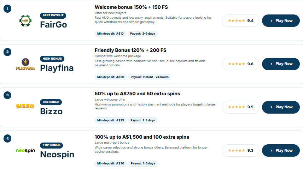303x169 pixels.
Task: Click Play Now for FairGo
Action: click(x=281, y=21)
